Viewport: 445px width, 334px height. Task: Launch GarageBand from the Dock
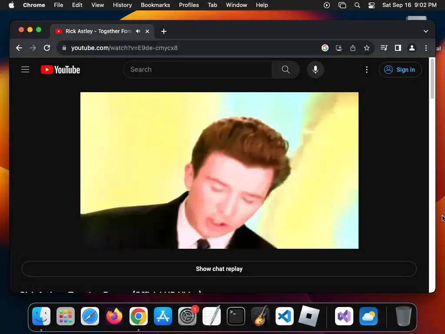pyautogui.click(x=260, y=316)
